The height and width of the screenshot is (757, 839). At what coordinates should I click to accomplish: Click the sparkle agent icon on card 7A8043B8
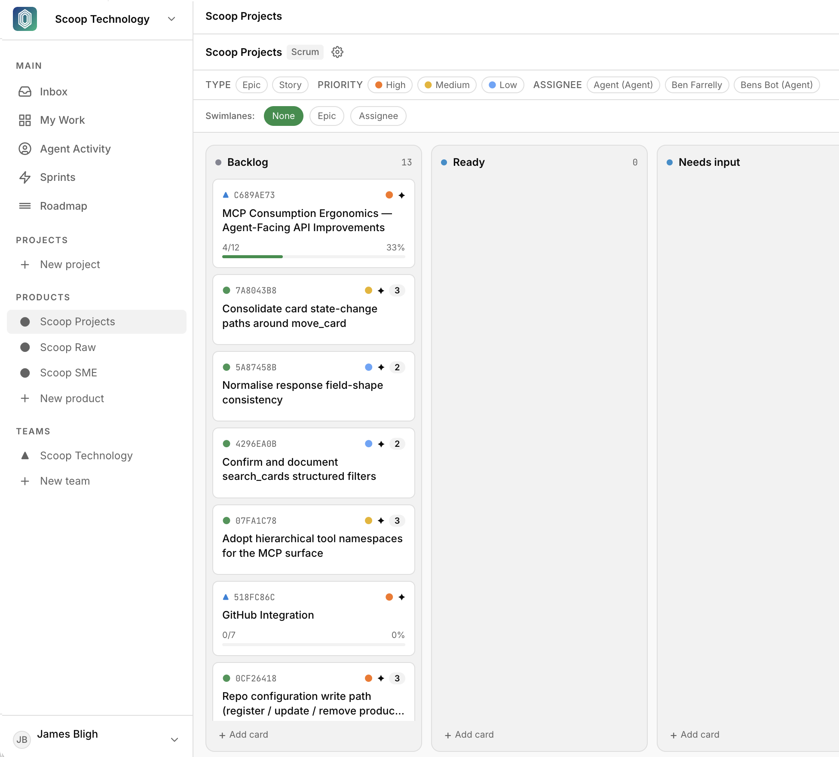381,290
